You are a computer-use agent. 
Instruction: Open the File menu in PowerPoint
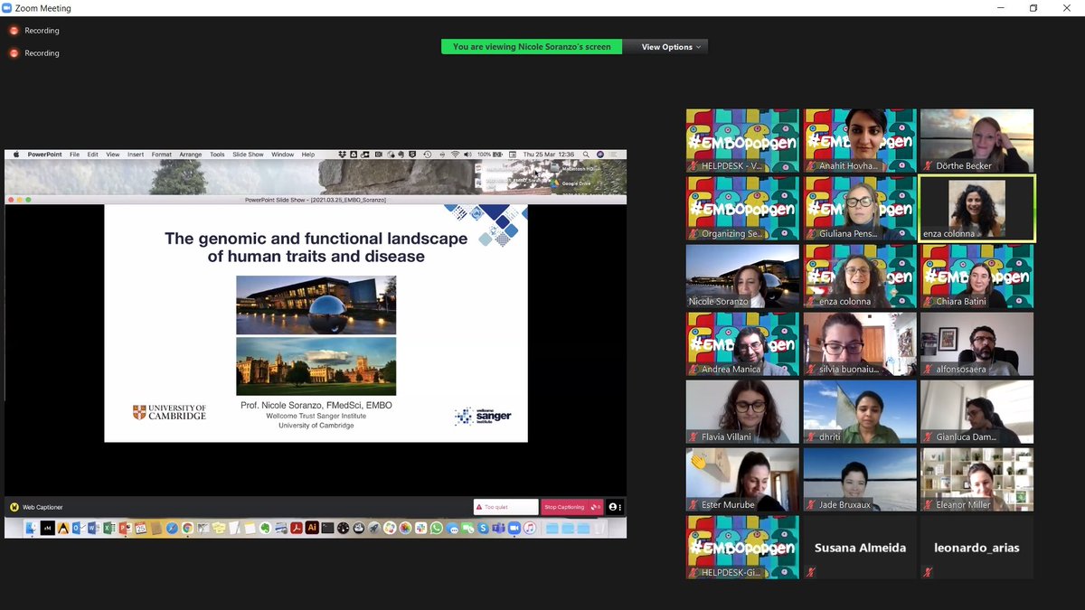[74, 155]
